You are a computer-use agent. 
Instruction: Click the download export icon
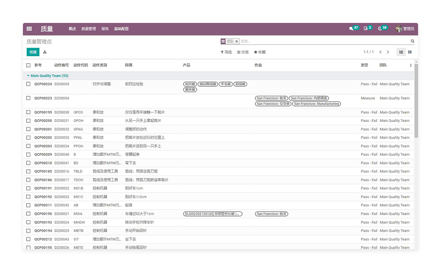pyautogui.click(x=45, y=52)
